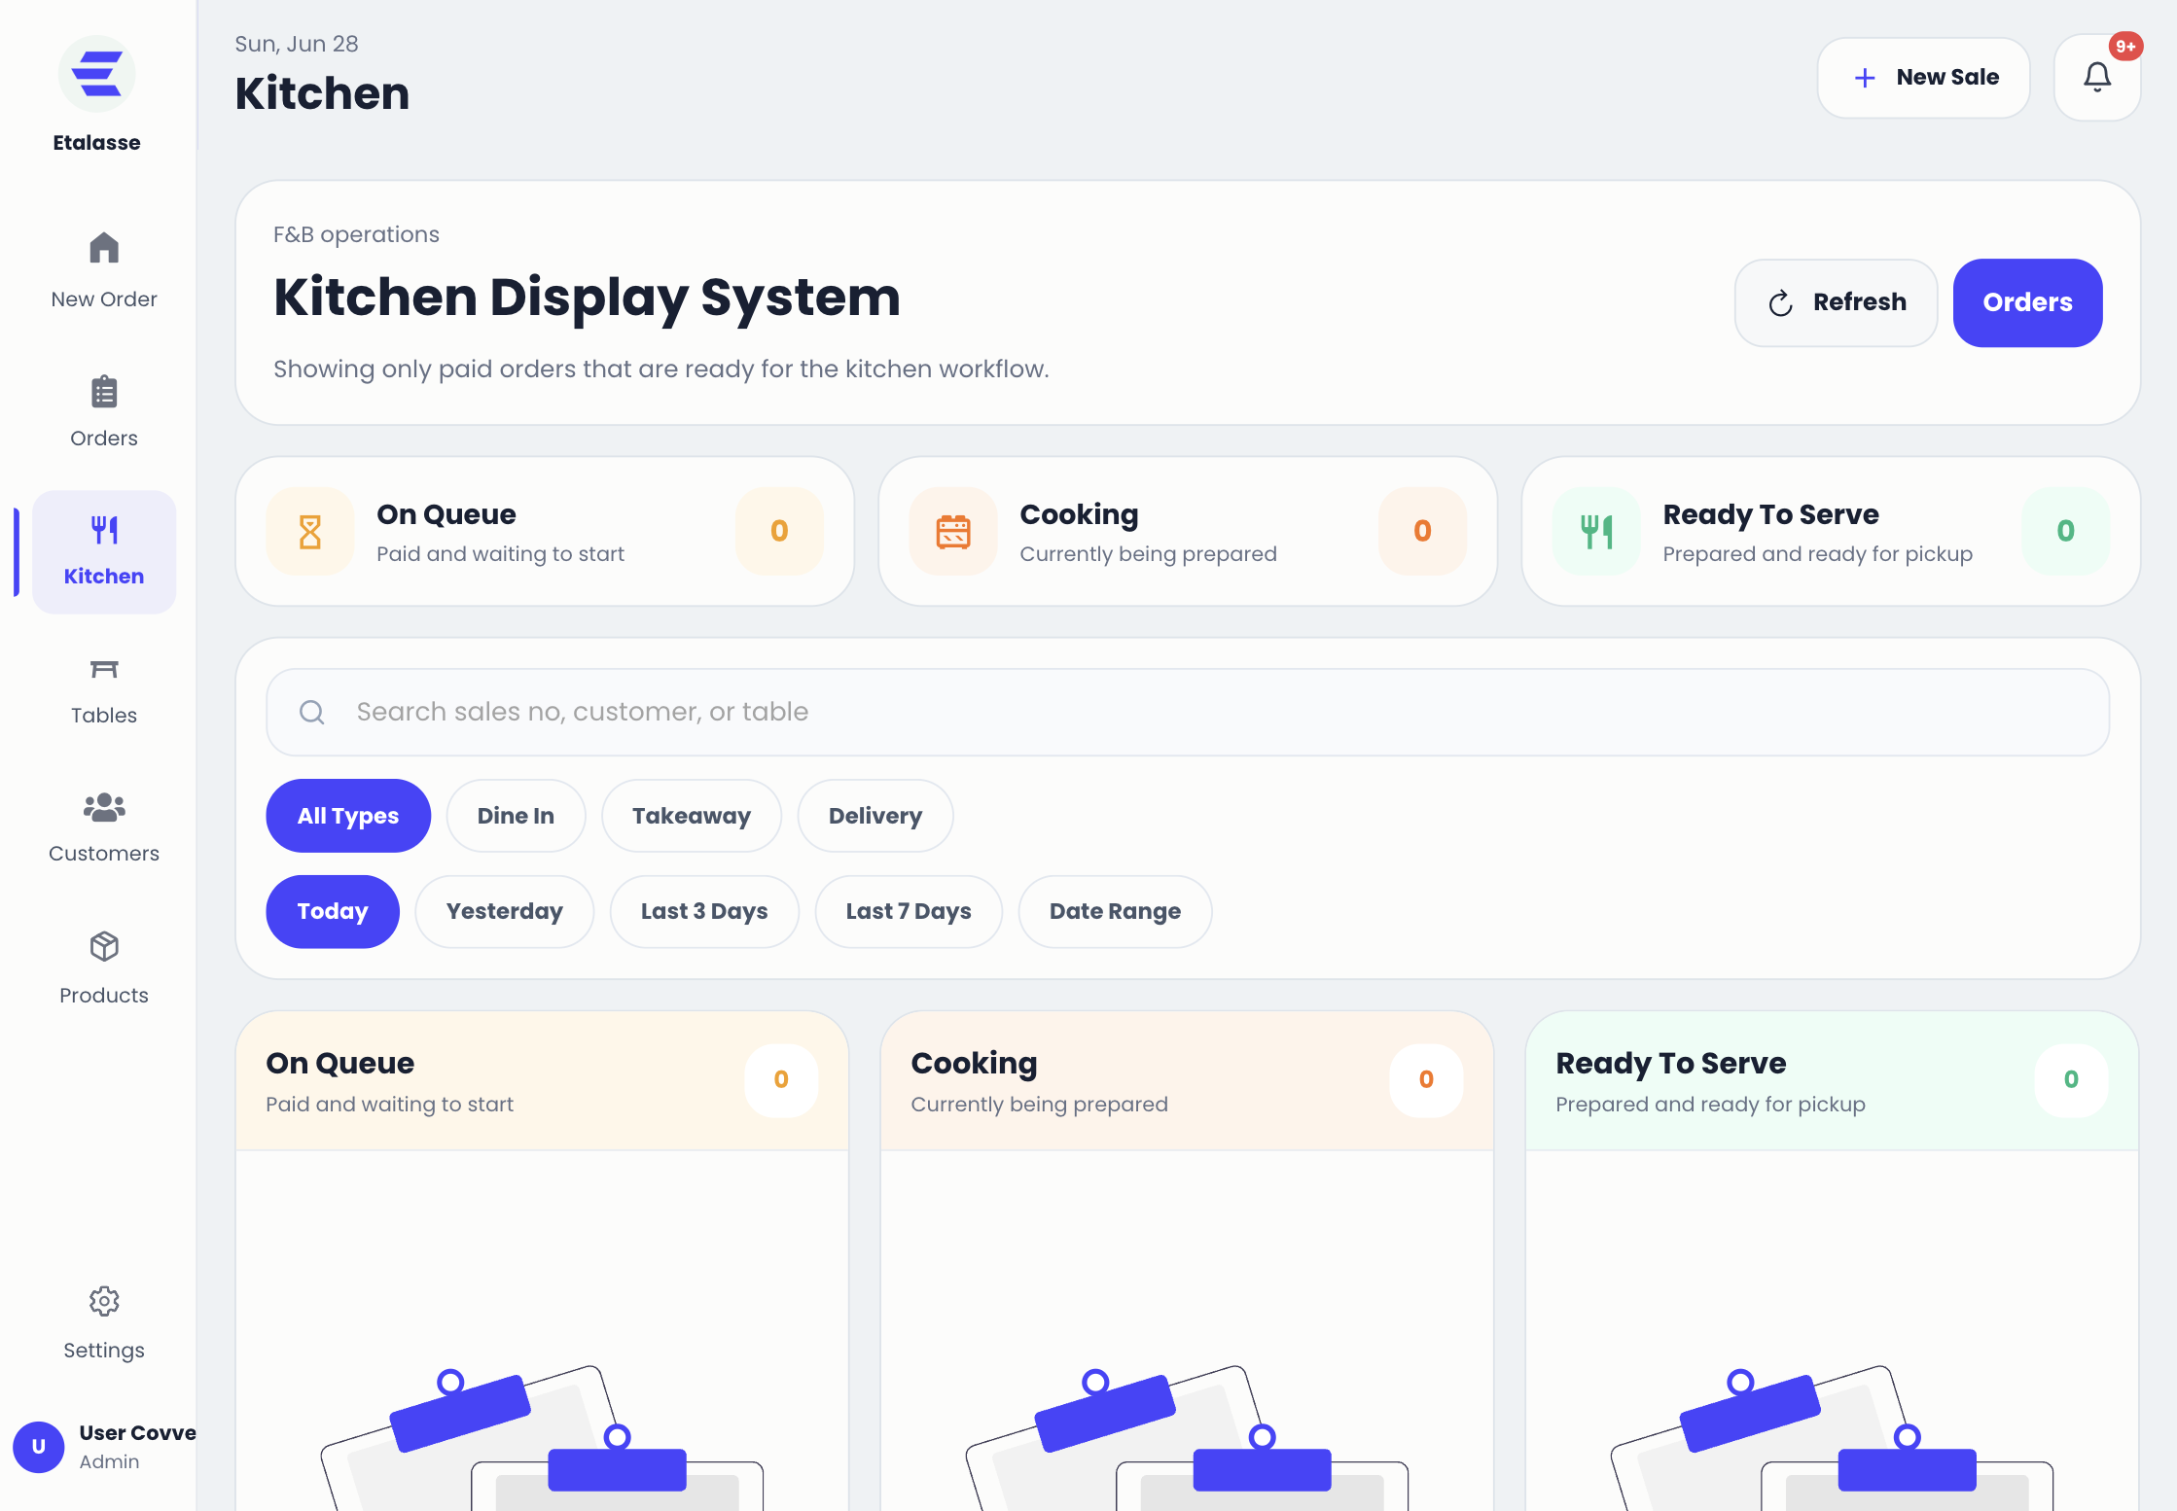Select the Kitchen sidebar item
Image resolution: width=2177 pixels, height=1511 pixels.
104,551
